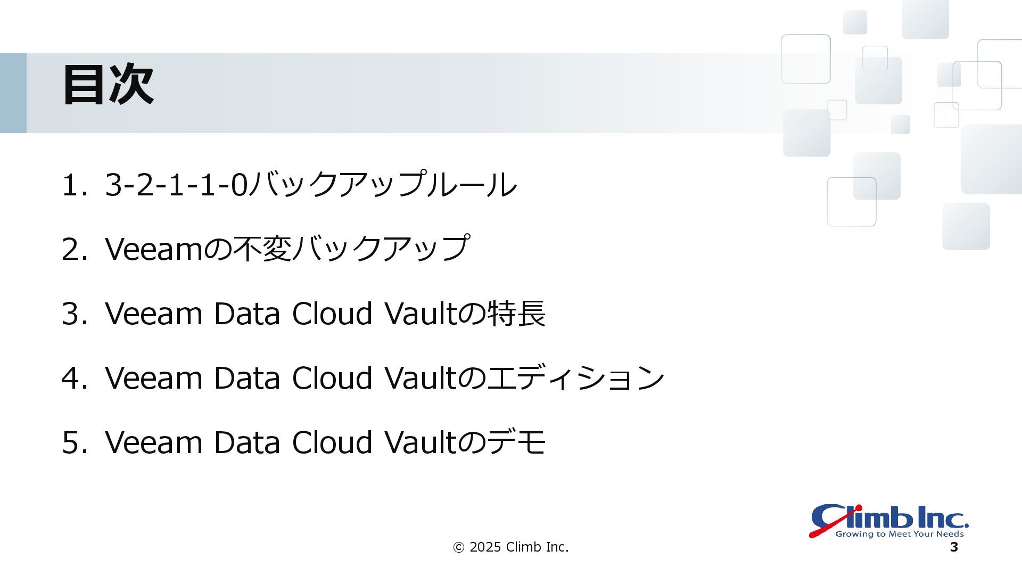Click the slide page number 3
The image size is (1022, 575).
954,547
